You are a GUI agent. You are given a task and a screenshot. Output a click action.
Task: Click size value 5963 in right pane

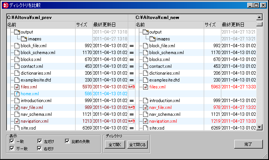pyautogui.click(x=216, y=87)
